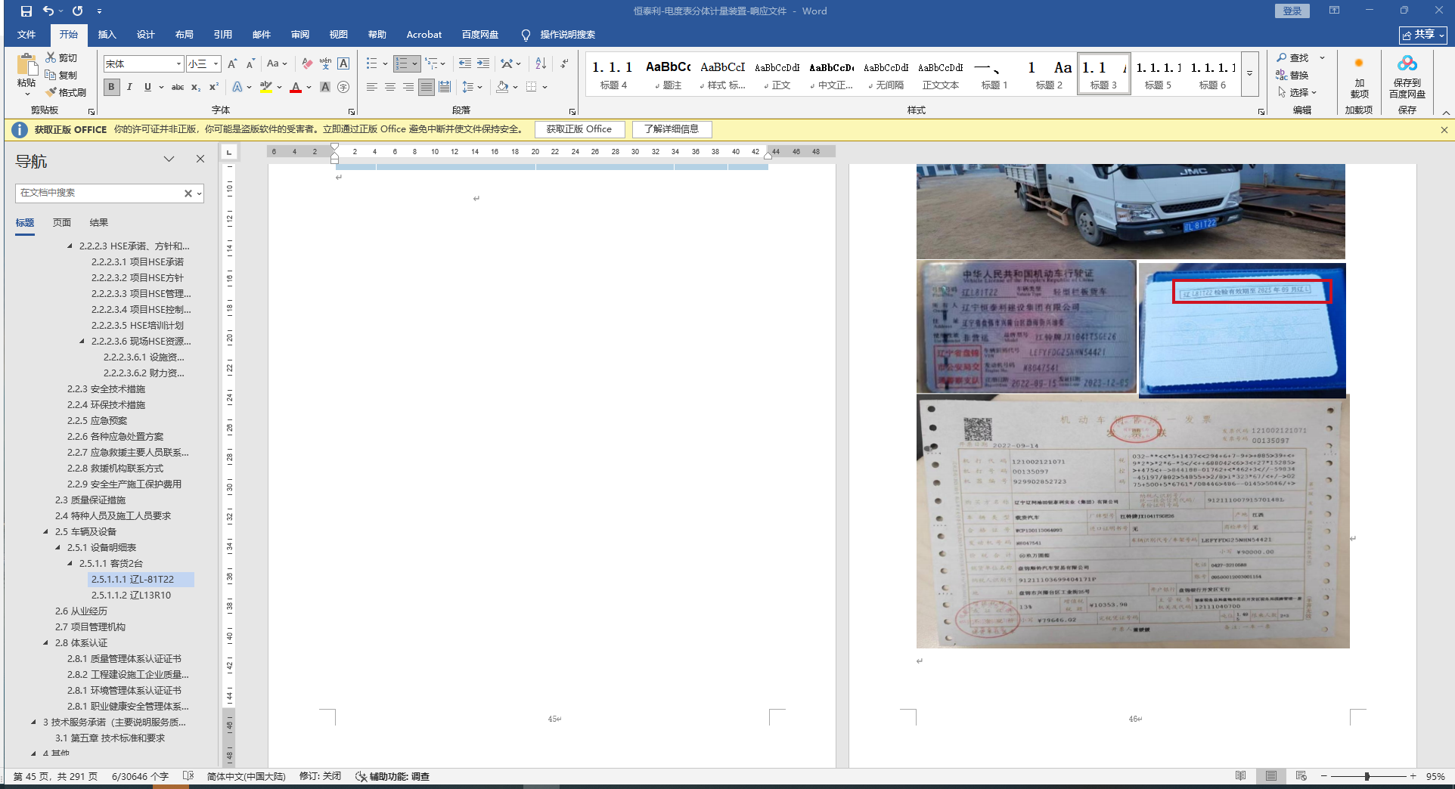Click the navigation search box 在文档中搜索
1455x789 pixels.
tap(100, 193)
